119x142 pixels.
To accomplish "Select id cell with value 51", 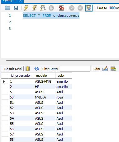I will [x=21, y=103].
